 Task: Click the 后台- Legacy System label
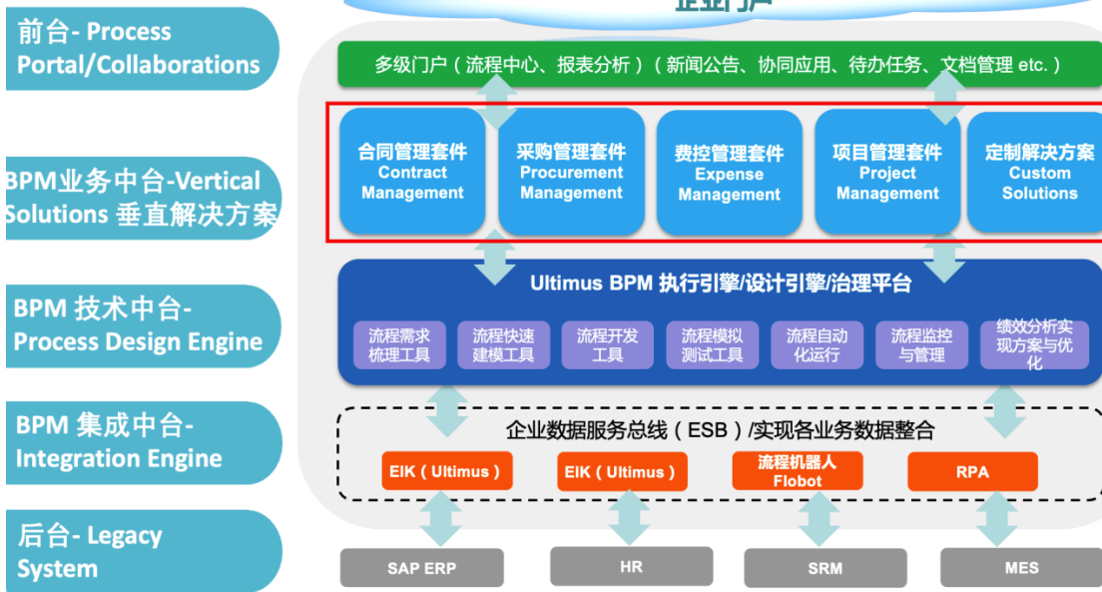tap(143, 551)
